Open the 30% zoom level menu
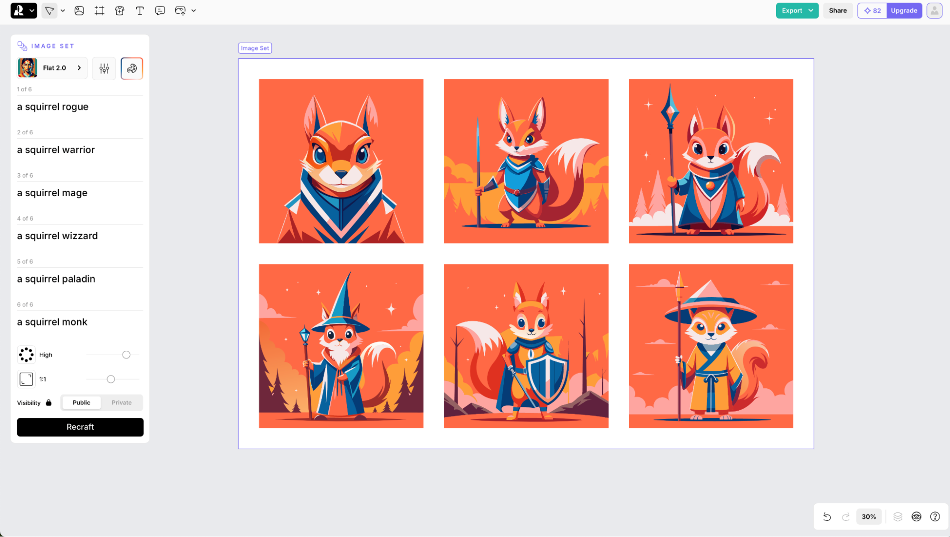 click(869, 517)
